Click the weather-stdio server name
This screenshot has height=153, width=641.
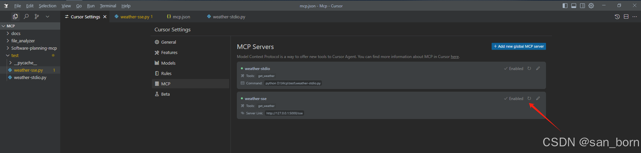click(x=257, y=69)
